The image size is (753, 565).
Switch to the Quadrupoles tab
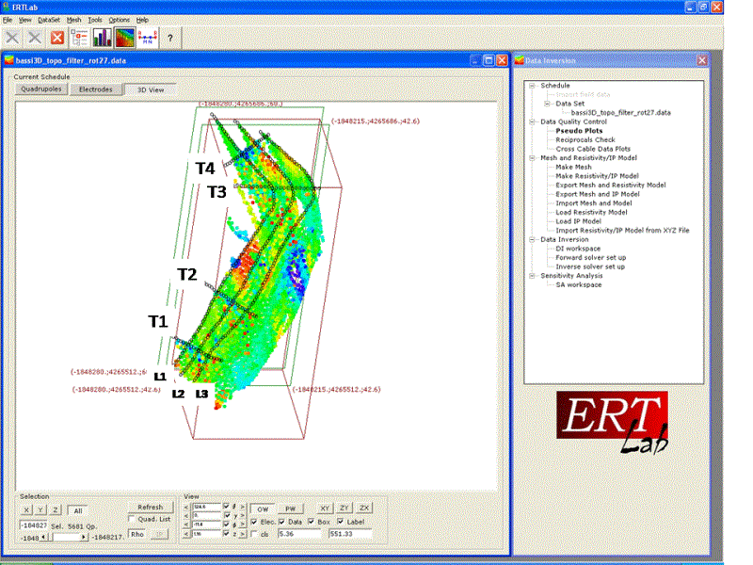(41, 89)
